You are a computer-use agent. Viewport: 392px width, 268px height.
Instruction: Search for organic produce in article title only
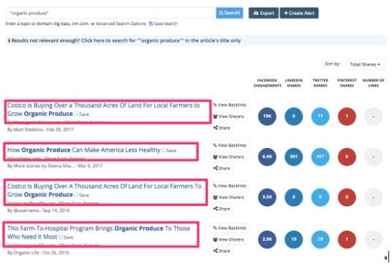[x=161, y=41]
